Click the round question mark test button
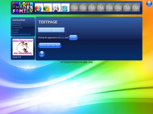This screenshot has height=114, width=153. click(x=42, y=54)
